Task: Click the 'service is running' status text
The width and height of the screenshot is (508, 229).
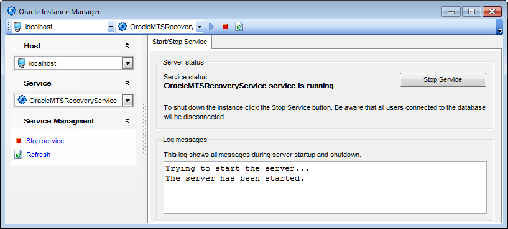Action: 249,86
